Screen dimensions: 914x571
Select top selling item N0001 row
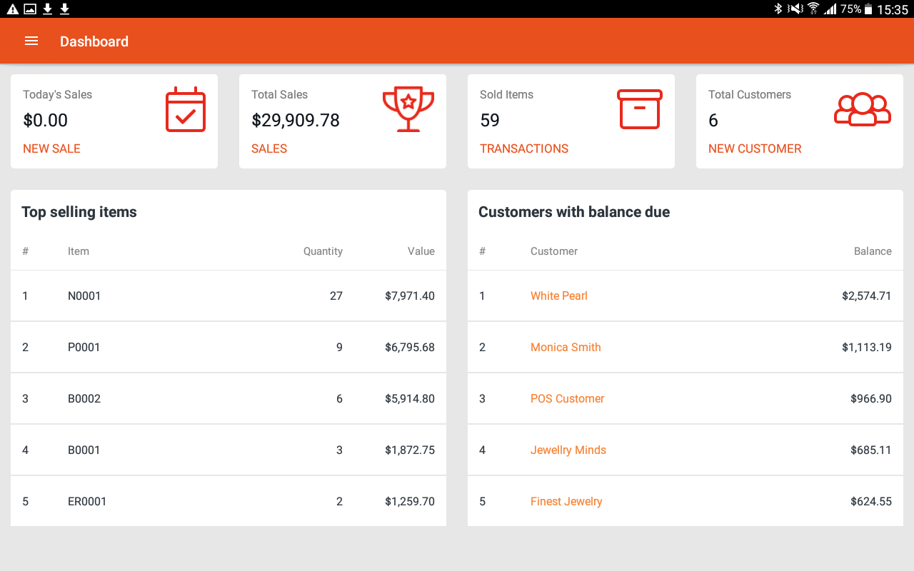[228, 295]
